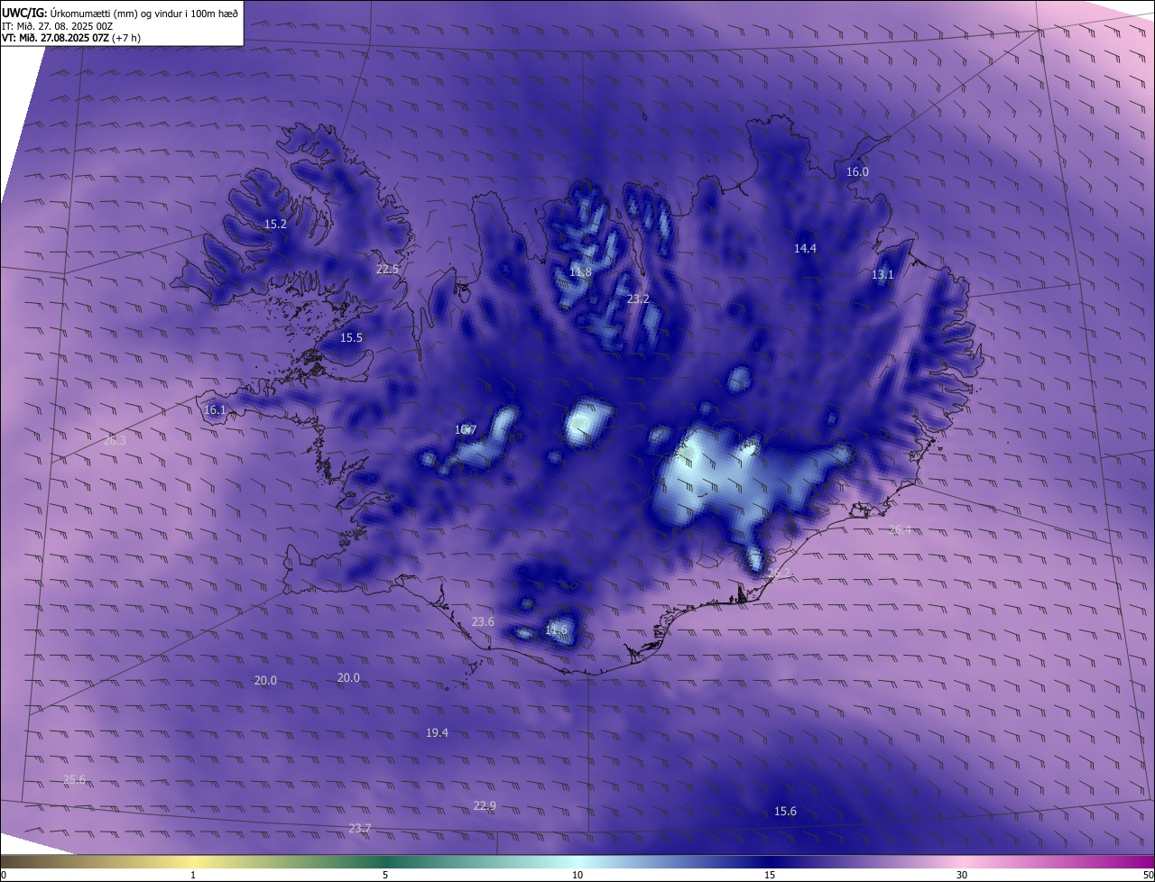
Task: Select the 15.5 value label on the map
Action: point(351,337)
